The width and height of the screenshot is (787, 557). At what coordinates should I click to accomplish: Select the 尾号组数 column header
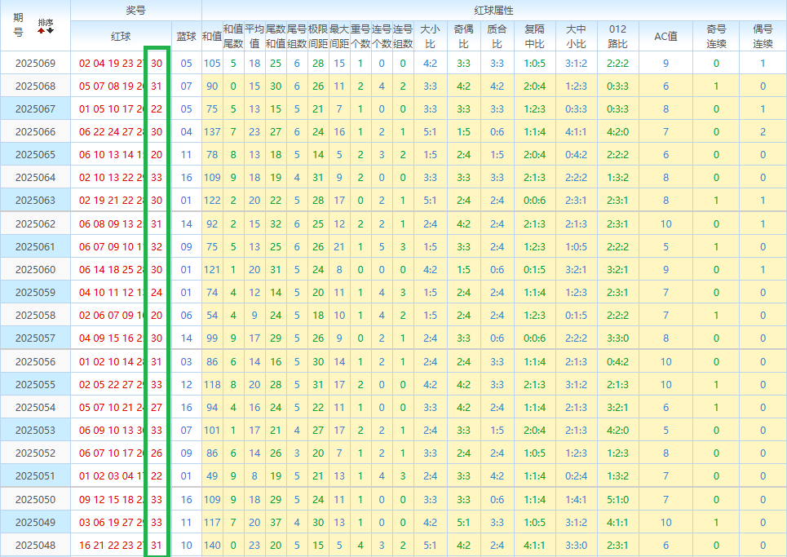click(297, 36)
